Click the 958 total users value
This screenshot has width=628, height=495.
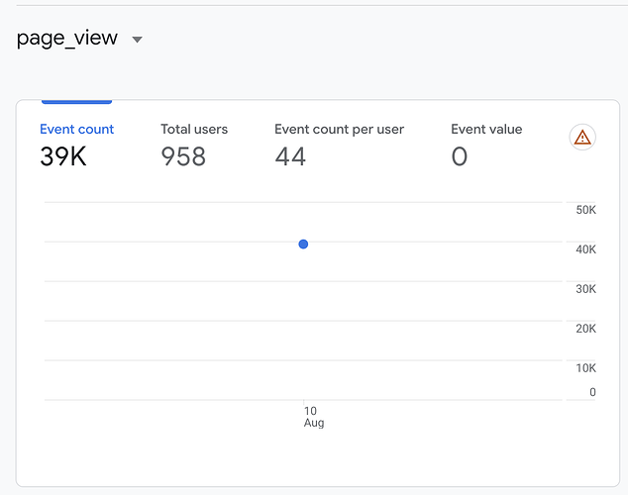[x=183, y=156]
